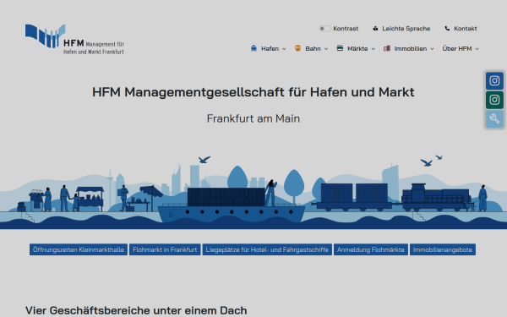507x317 pixels.
Task: Expand the Märkte dropdown chevron
Action: tap(373, 49)
